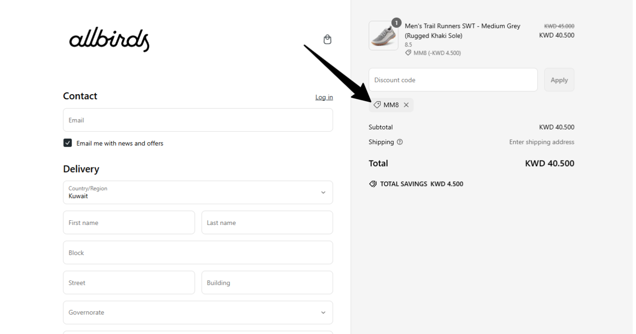Focus the Discount code field

[x=453, y=80]
